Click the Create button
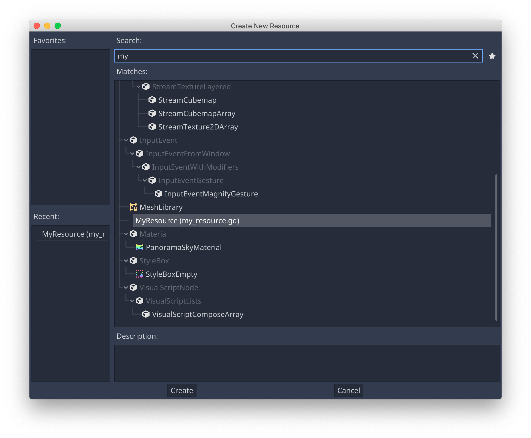 (182, 390)
